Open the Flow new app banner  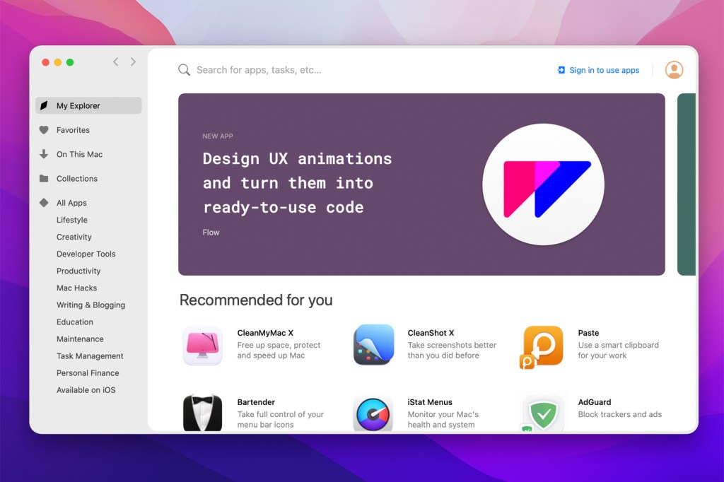click(421, 184)
